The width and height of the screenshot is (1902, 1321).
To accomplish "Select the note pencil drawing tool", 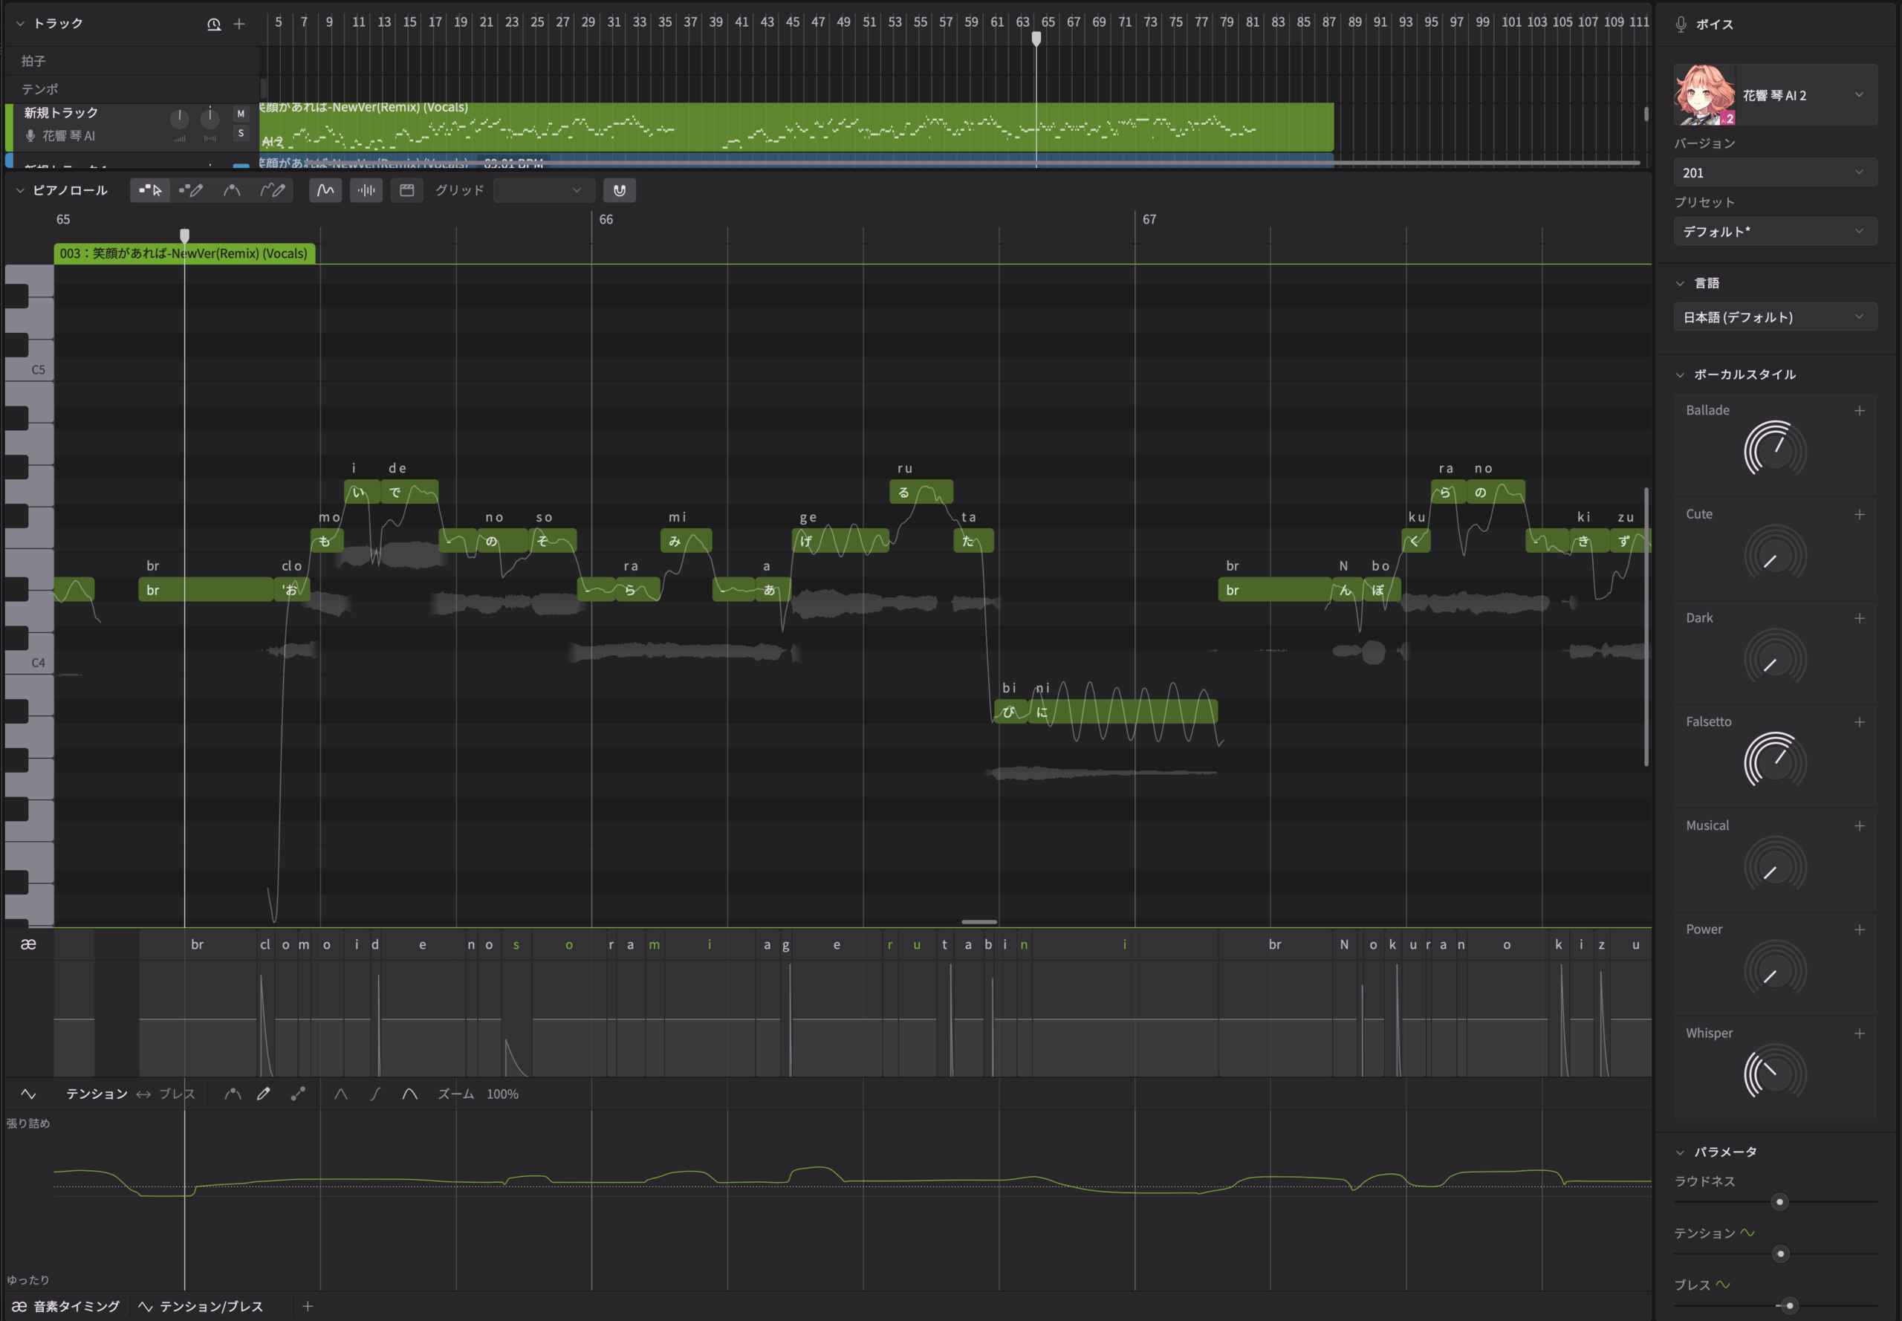I will tap(190, 190).
